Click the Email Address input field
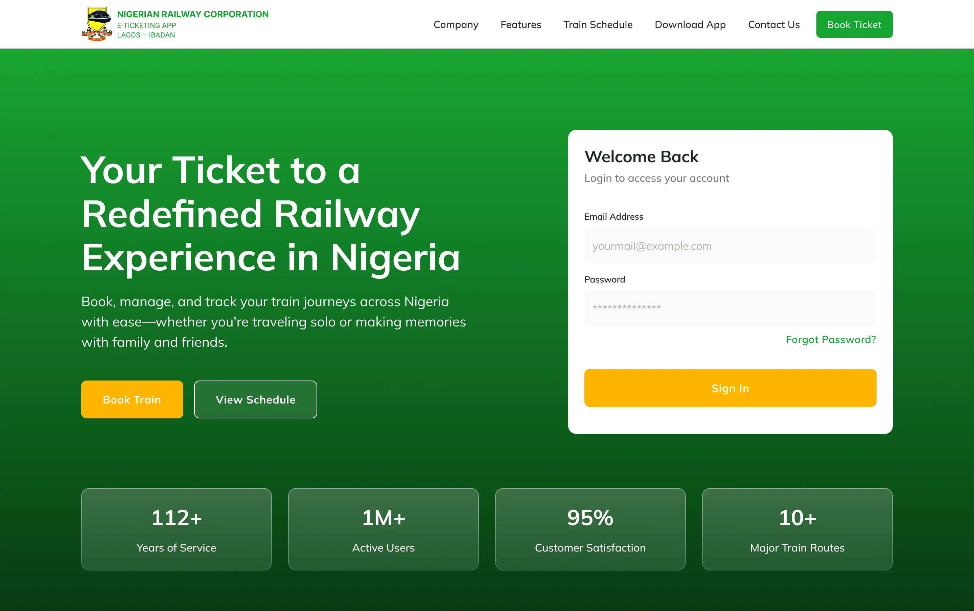 pyautogui.click(x=729, y=246)
